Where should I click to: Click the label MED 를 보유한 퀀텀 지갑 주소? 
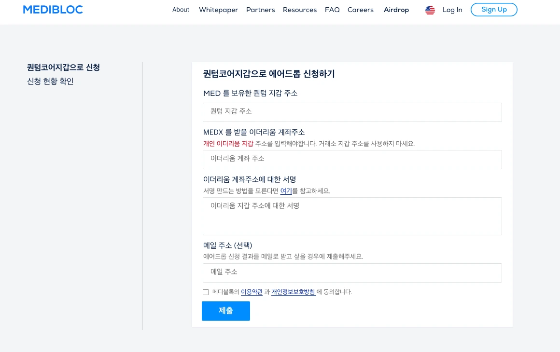coord(251,94)
